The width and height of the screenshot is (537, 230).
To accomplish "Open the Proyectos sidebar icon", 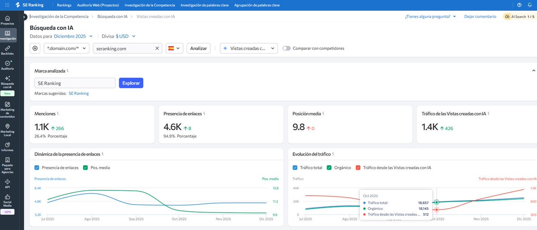I will pos(7,20).
